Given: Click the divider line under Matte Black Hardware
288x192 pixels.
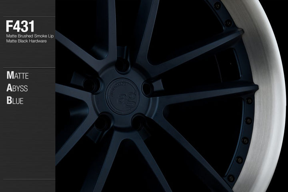Looking at the screenshot, I should (x=27, y=68).
